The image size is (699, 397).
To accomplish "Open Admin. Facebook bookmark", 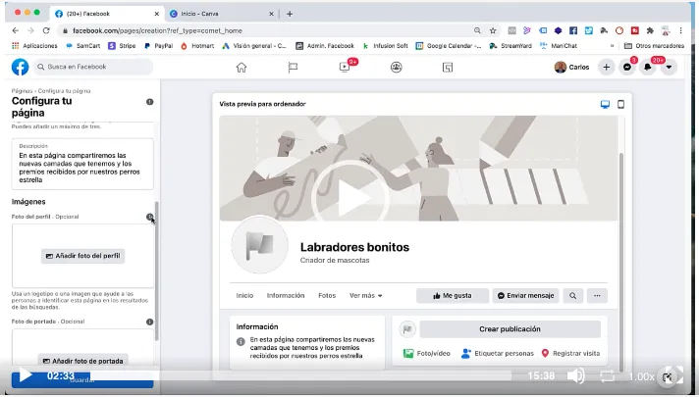I will (x=325, y=46).
